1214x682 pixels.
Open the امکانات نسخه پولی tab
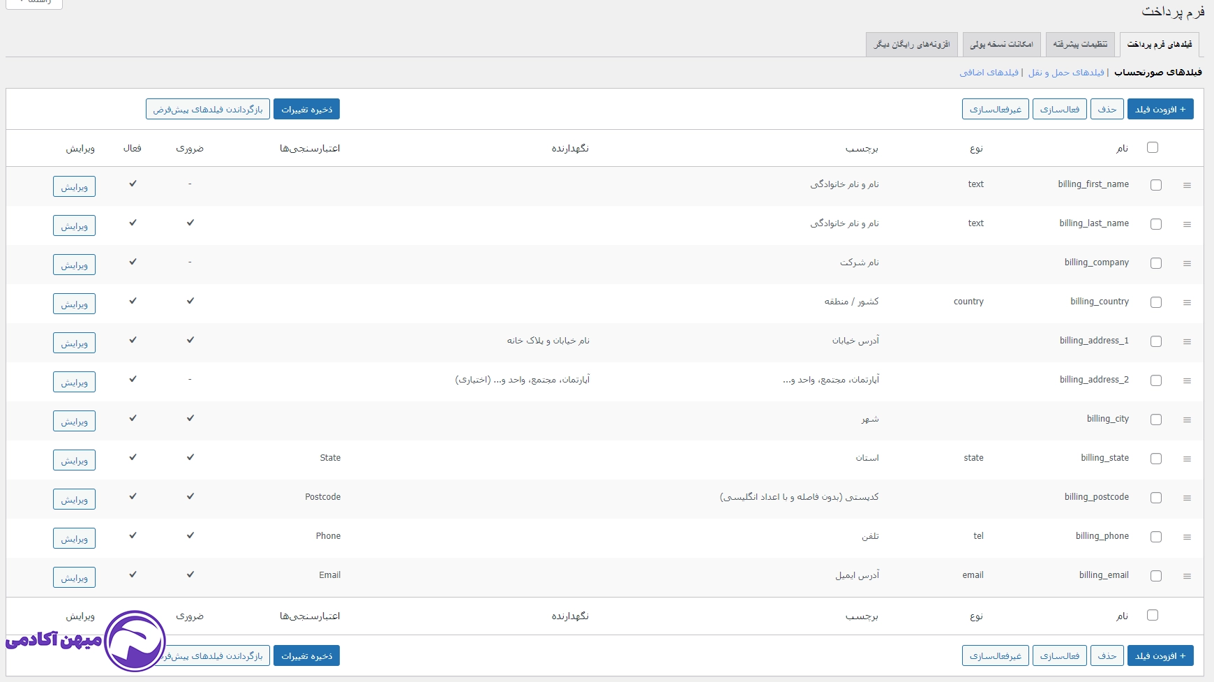click(1002, 44)
